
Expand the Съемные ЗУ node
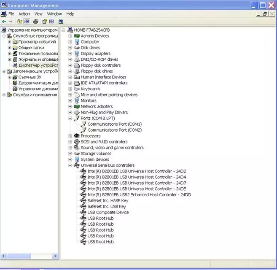(10, 77)
